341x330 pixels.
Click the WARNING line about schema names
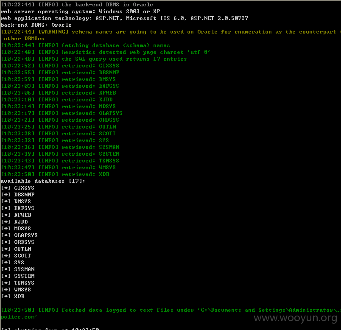pos(171,32)
